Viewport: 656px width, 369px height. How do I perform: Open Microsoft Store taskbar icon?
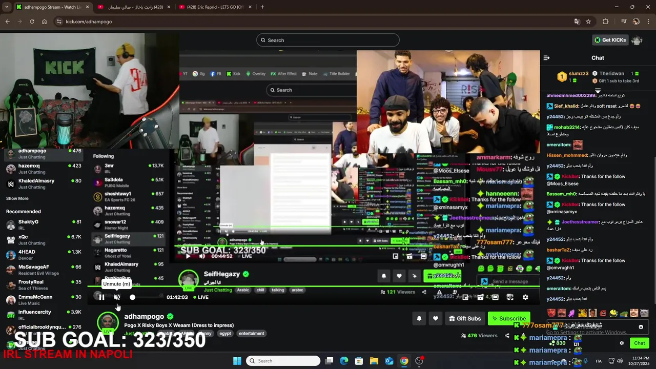pyautogui.click(x=359, y=361)
